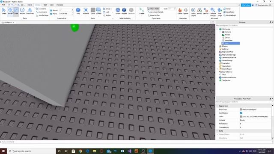Toggle Join Surfaces
The height and width of the screenshot is (154, 274).
[42, 15]
